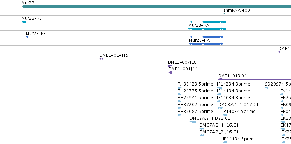Select the IP14234.3prime EST glyph

point(220,88)
